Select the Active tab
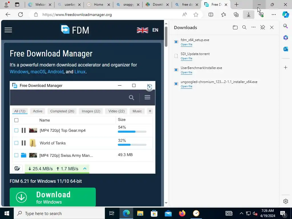This screenshot has width=292, height=219. [x=38, y=111]
